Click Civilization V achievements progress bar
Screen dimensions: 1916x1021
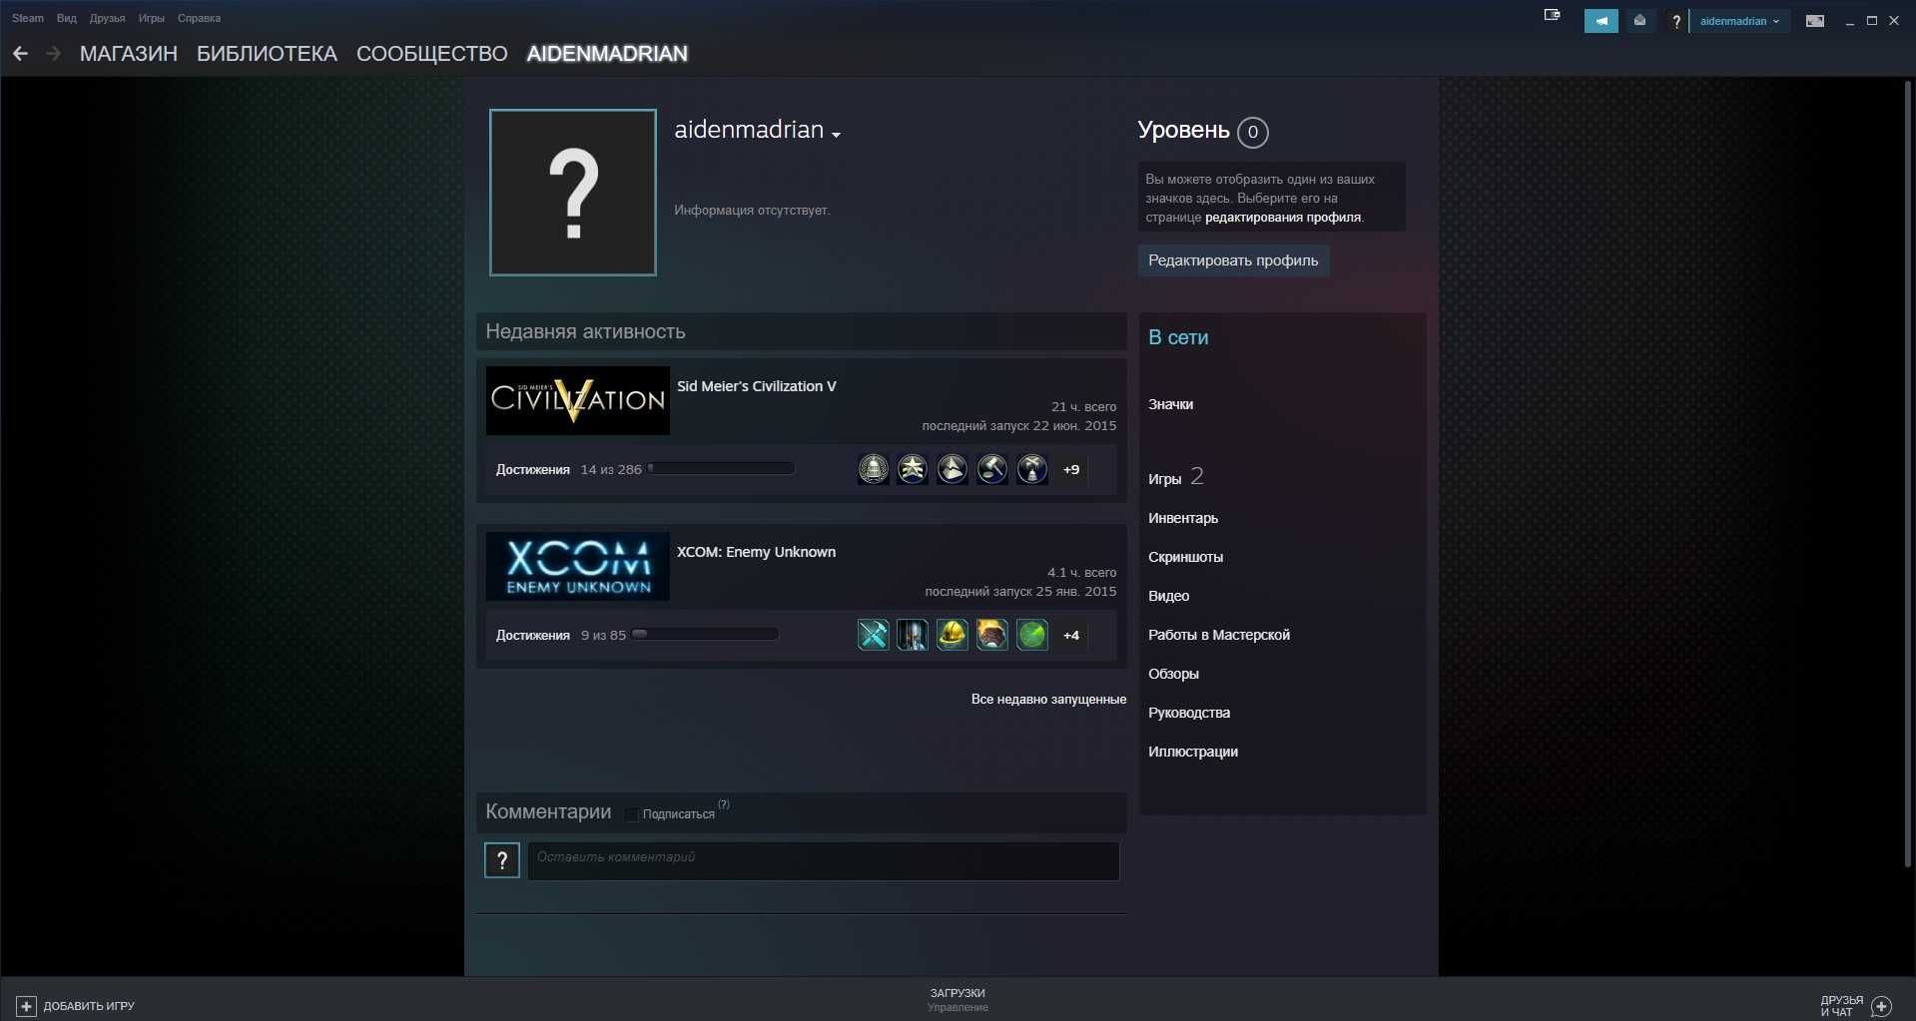pos(721,468)
